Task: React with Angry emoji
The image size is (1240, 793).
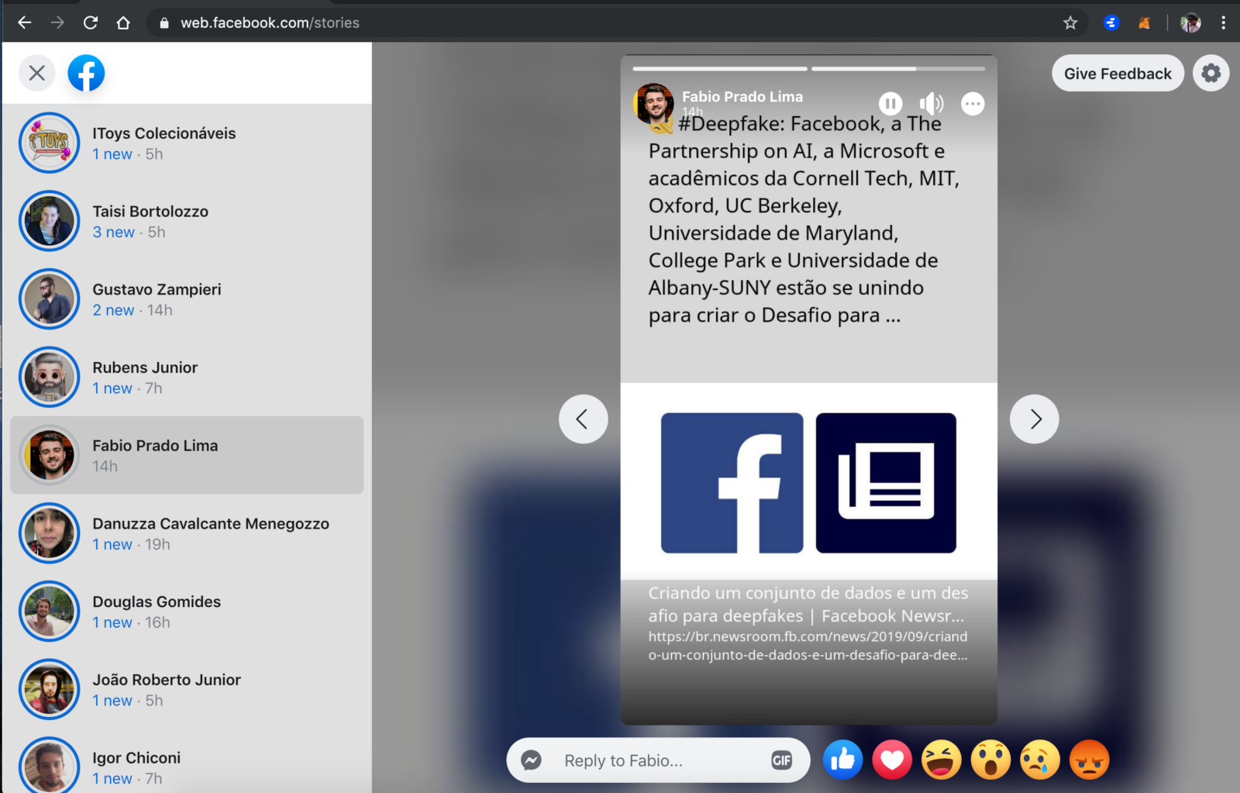Action: (x=1090, y=760)
